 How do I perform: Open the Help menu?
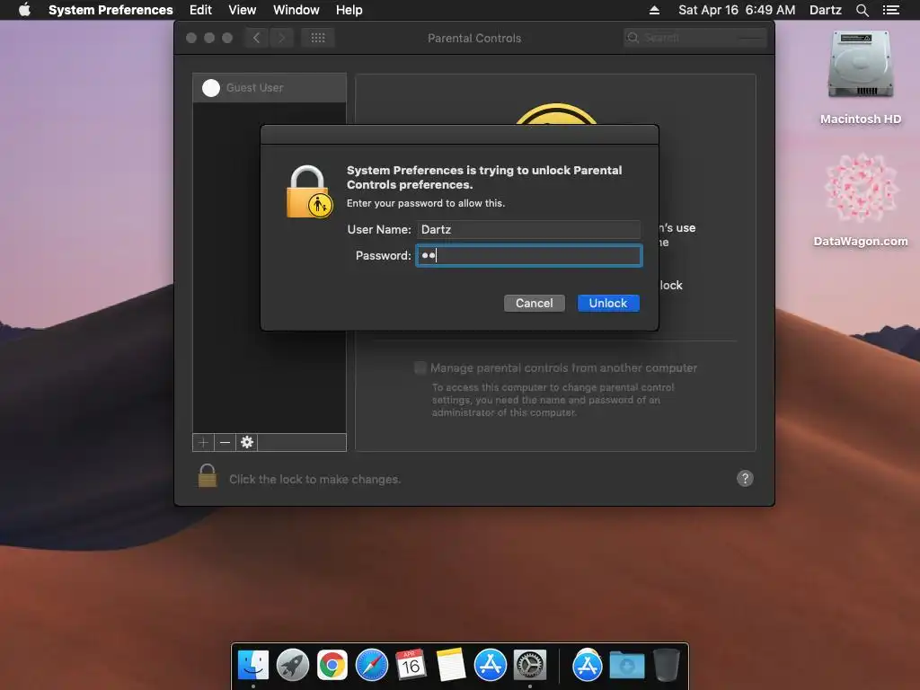tap(349, 10)
